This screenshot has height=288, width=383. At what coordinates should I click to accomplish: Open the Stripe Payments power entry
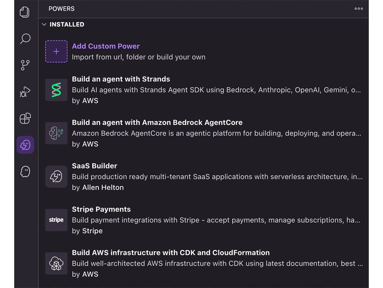[101, 209]
